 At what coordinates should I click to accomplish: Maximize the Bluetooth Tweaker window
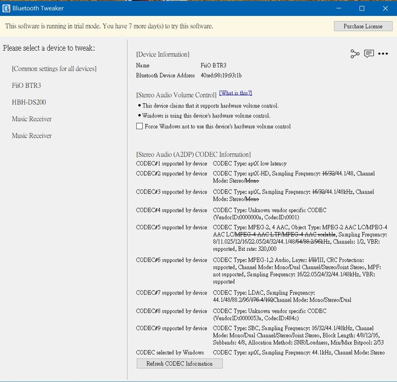coord(362,8)
